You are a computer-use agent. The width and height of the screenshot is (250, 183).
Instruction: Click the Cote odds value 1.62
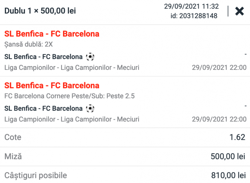237,137
